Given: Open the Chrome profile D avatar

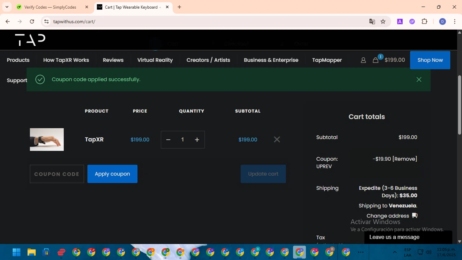Looking at the screenshot, I should [x=442, y=22].
